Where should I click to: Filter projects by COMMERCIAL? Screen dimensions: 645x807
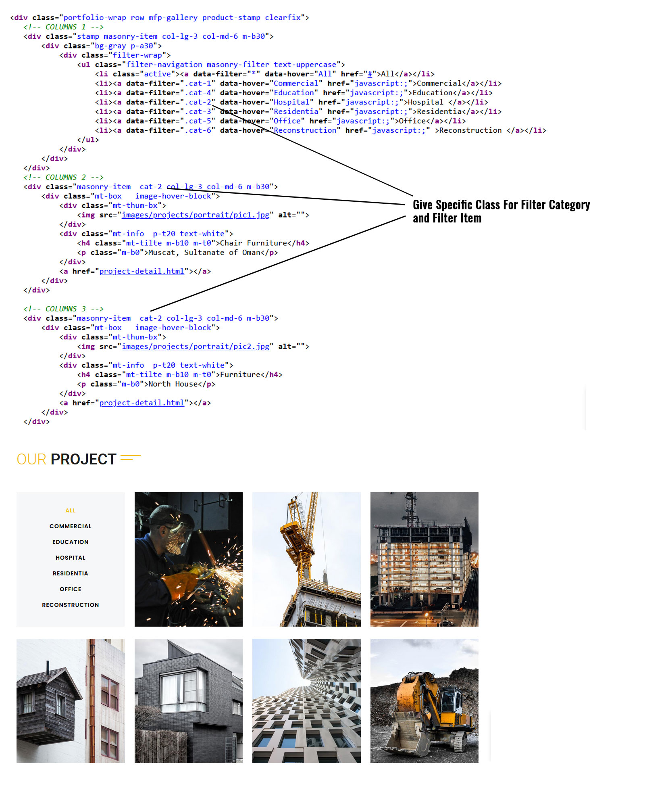[71, 526]
